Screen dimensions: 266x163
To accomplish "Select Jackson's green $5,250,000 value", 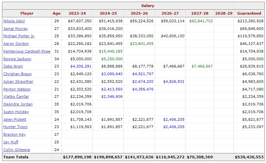I will pyautogui.click(x=112, y=59).
